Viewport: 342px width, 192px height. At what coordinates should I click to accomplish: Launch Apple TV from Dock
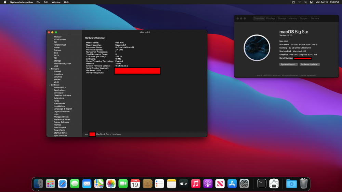(183, 184)
